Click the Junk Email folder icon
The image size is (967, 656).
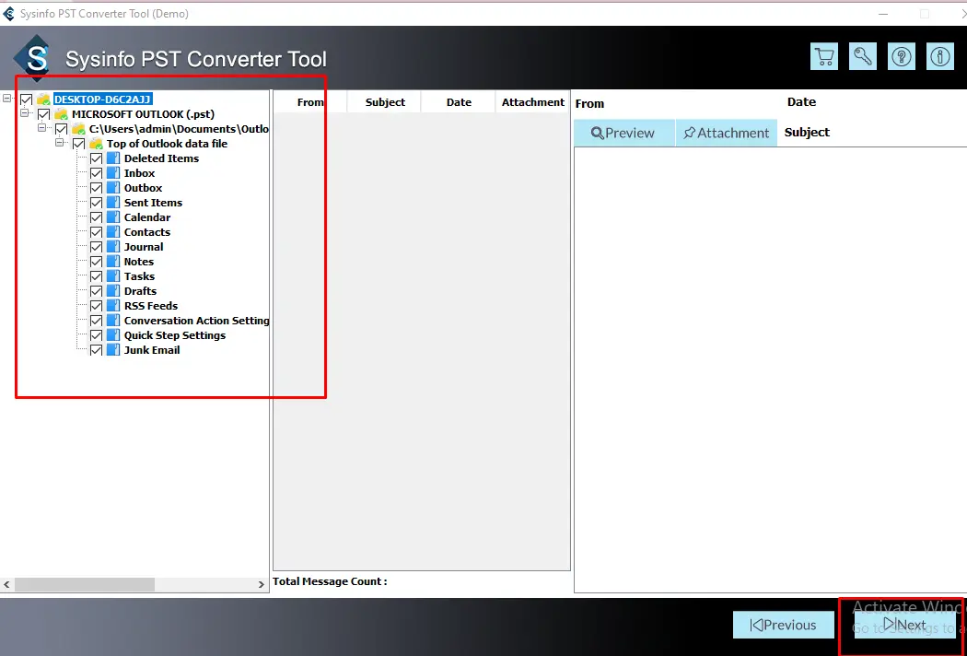click(113, 350)
